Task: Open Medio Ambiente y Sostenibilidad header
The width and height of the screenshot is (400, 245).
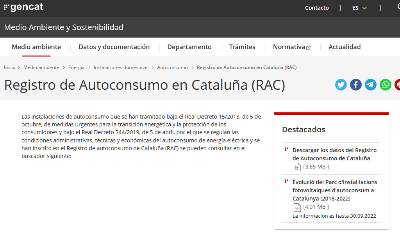Action: (64, 27)
